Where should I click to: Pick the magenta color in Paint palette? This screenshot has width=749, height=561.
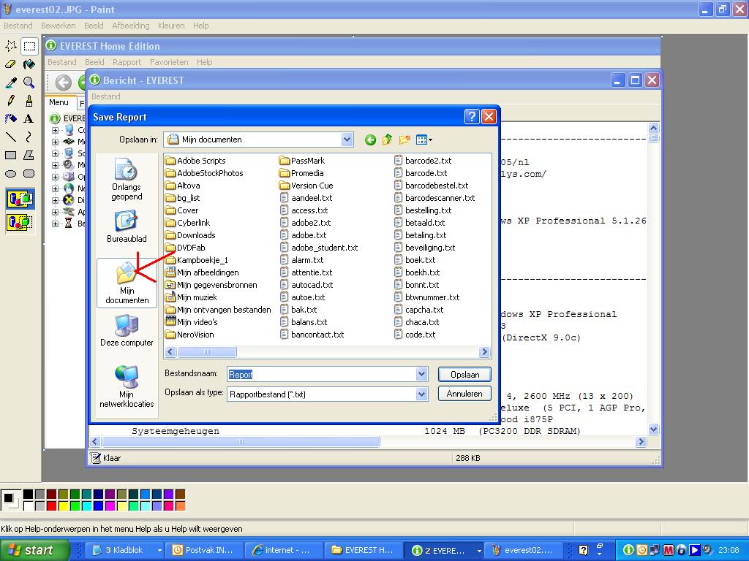(110, 505)
